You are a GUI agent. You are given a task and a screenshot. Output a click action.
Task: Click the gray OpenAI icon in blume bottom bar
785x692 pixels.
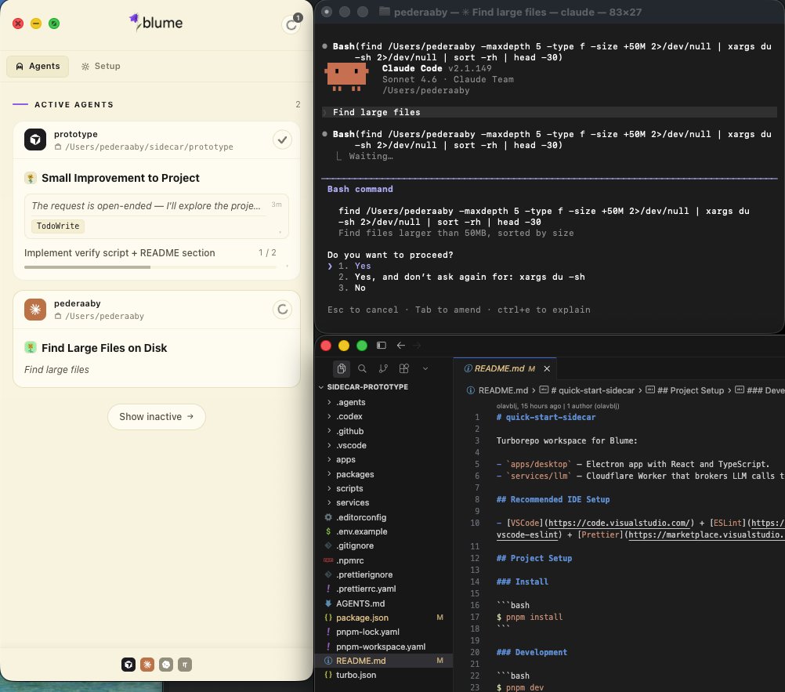pyautogui.click(x=166, y=665)
